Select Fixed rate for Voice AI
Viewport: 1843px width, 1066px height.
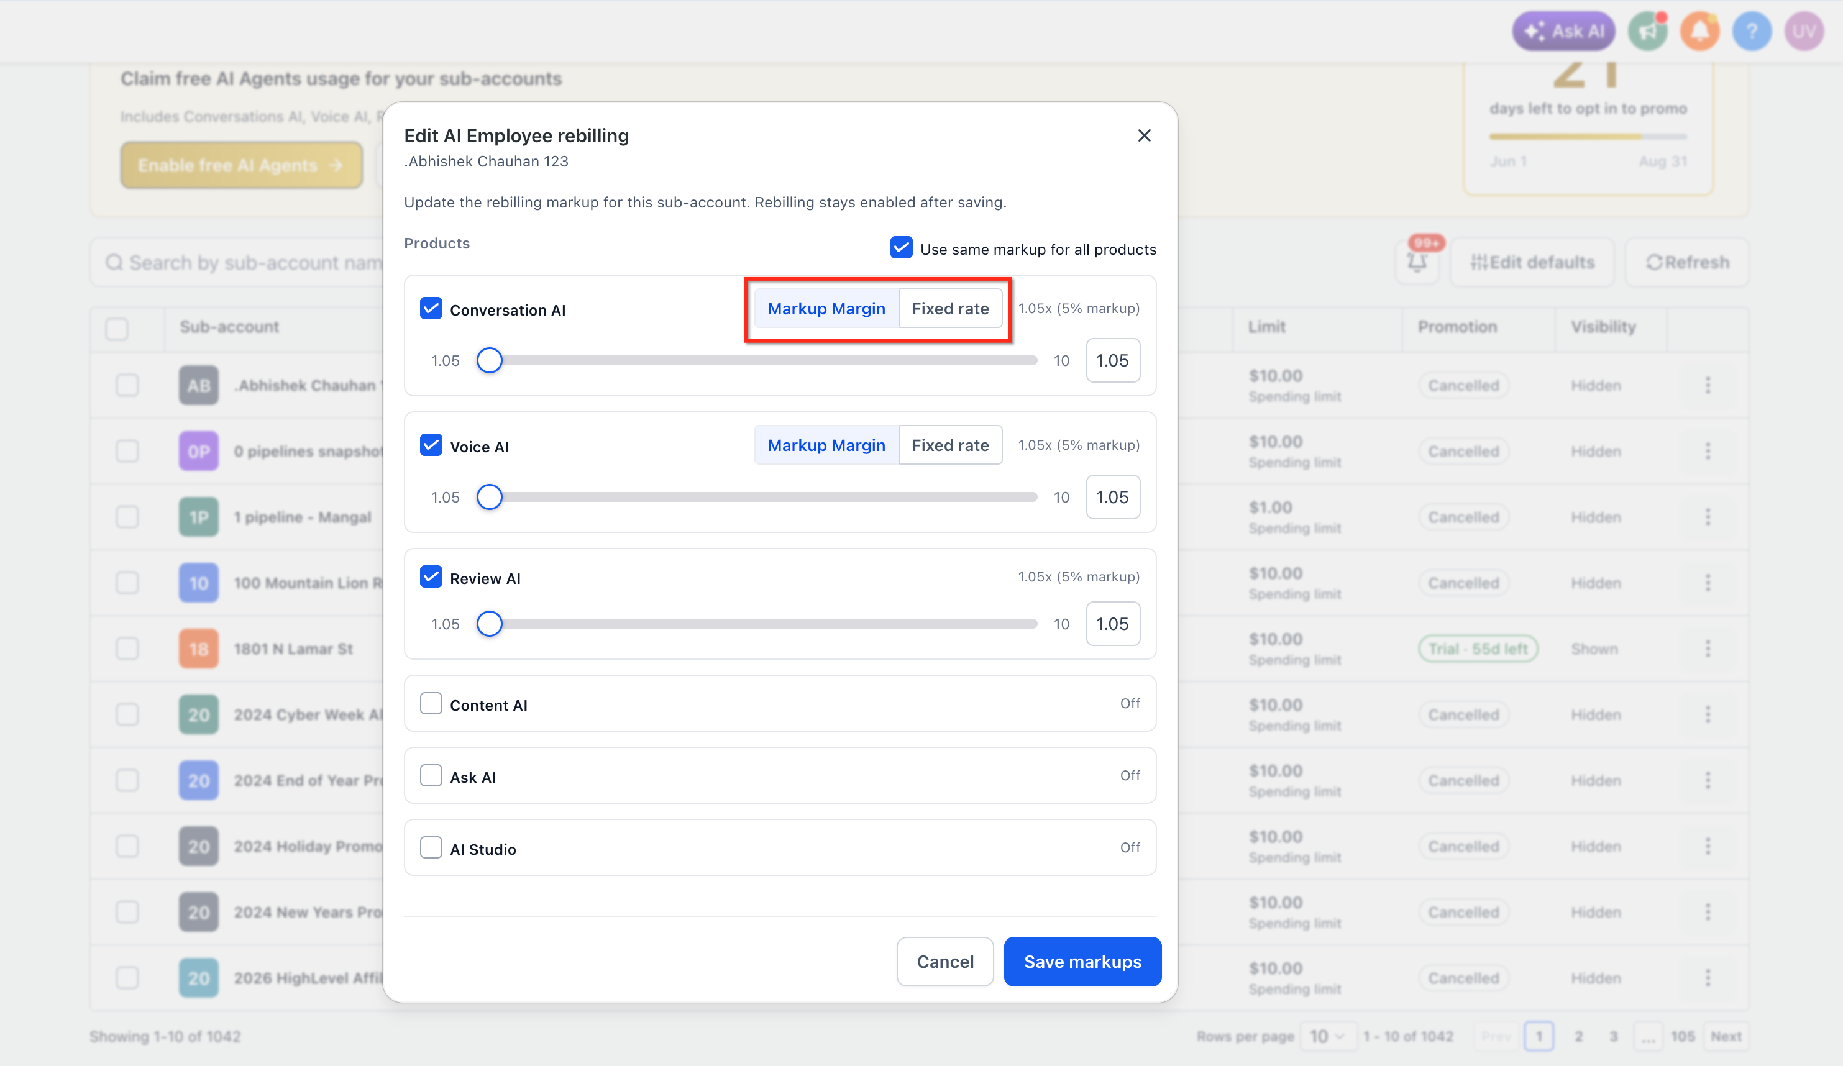point(950,445)
